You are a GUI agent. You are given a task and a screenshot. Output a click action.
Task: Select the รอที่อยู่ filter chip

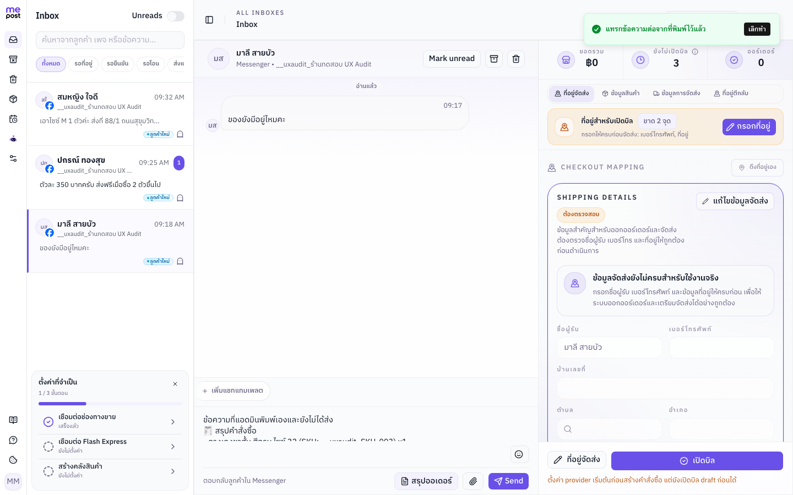[x=84, y=64]
